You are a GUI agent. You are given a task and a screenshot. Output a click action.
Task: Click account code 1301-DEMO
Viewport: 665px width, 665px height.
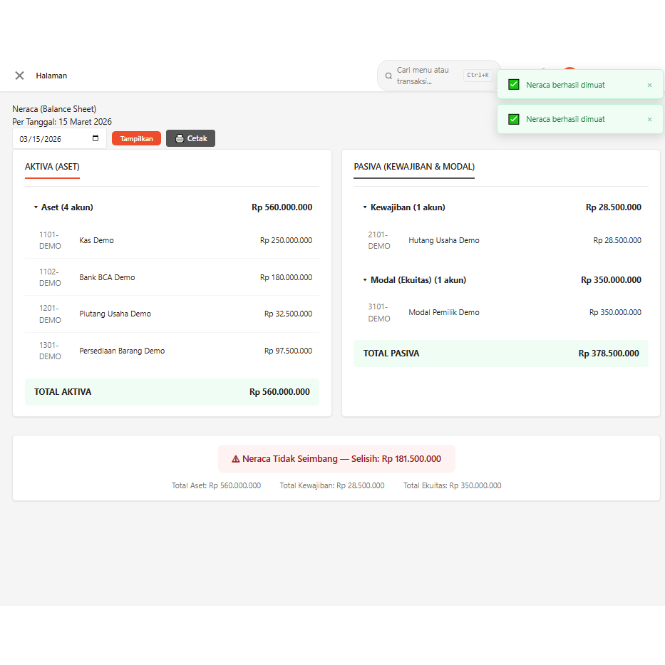(x=50, y=351)
